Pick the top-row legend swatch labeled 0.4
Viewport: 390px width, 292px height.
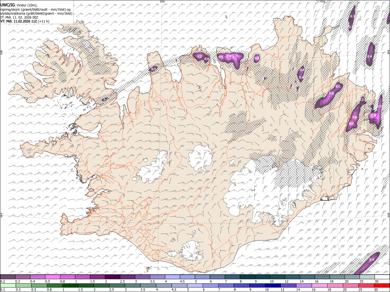coord(37,277)
